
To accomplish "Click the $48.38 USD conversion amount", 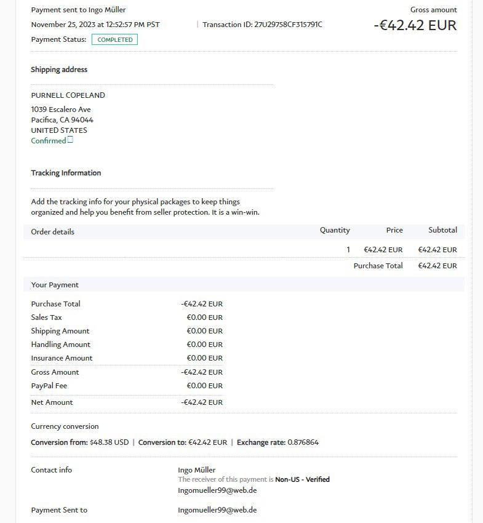I will 109,442.
